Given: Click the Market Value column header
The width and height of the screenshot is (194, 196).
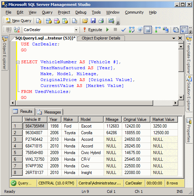Looking at the screenshot, I should [164, 119].
